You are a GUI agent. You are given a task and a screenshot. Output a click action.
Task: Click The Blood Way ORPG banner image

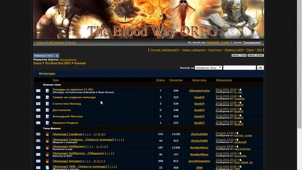coord(149,19)
